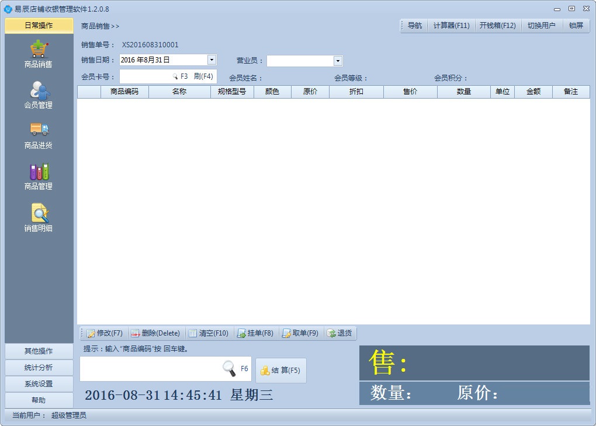The height and width of the screenshot is (426, 596).
Task: Select the 日常操作 sidebar tab
Action: [39, 26]
